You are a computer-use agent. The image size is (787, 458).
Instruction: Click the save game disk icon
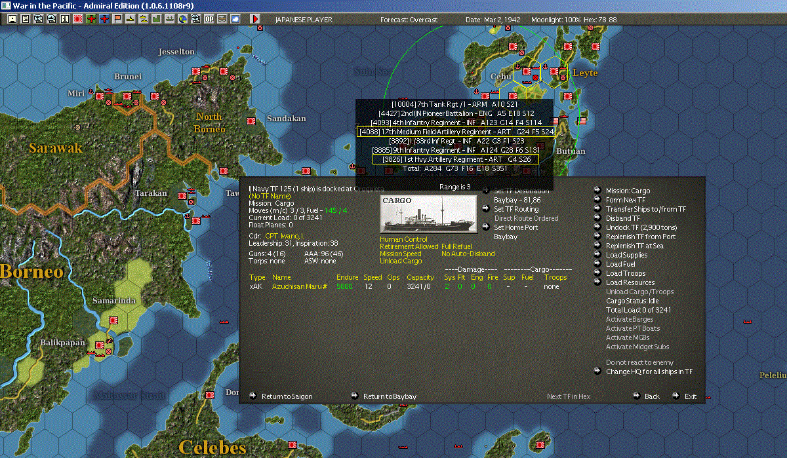point(12,19)
